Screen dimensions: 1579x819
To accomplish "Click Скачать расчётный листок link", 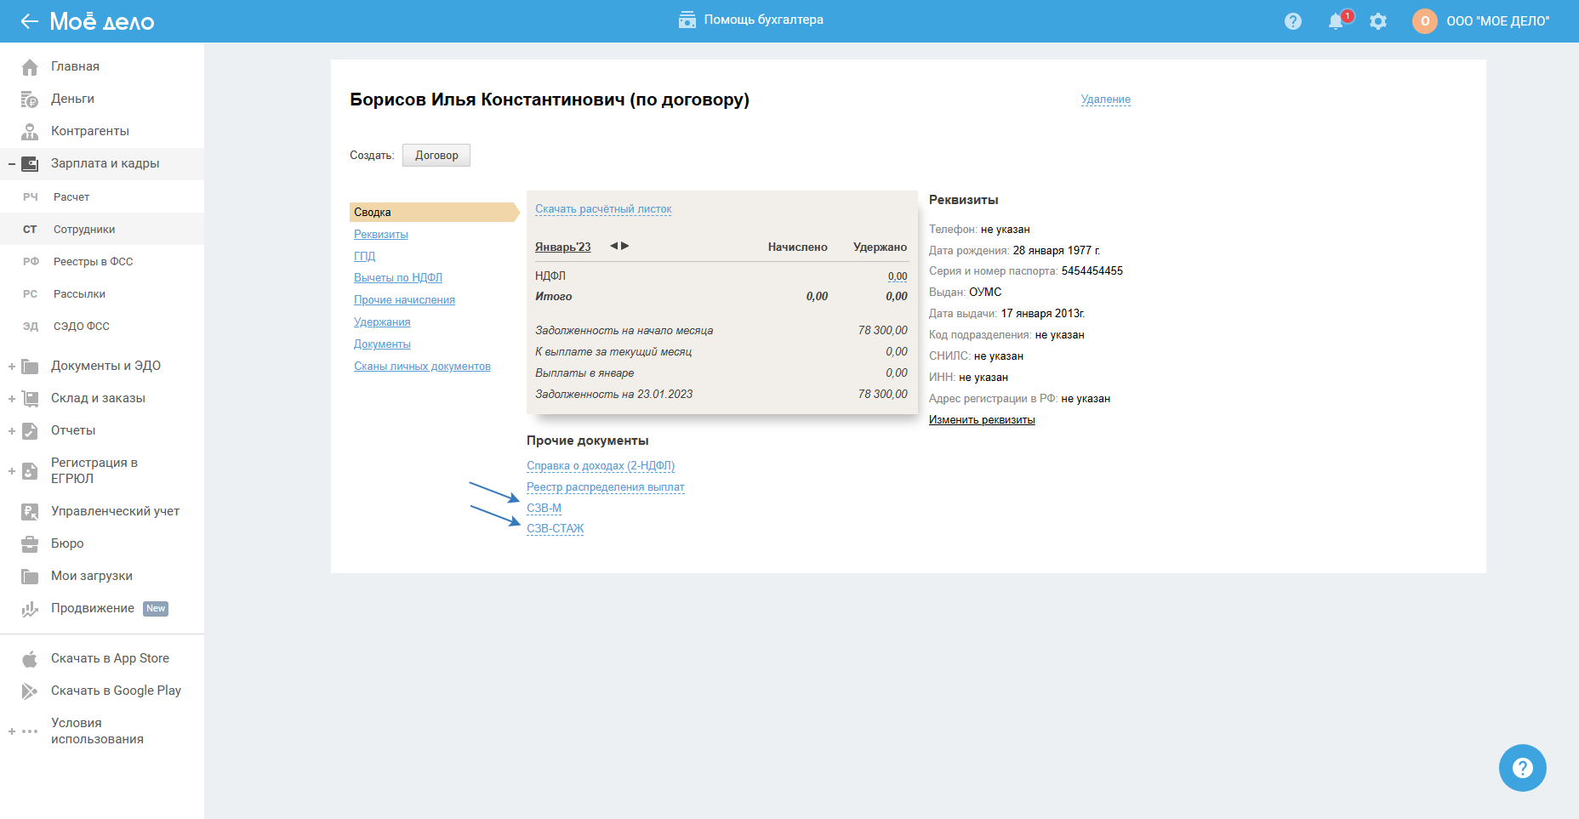I will pyautogui.click(x=603, y=209).
